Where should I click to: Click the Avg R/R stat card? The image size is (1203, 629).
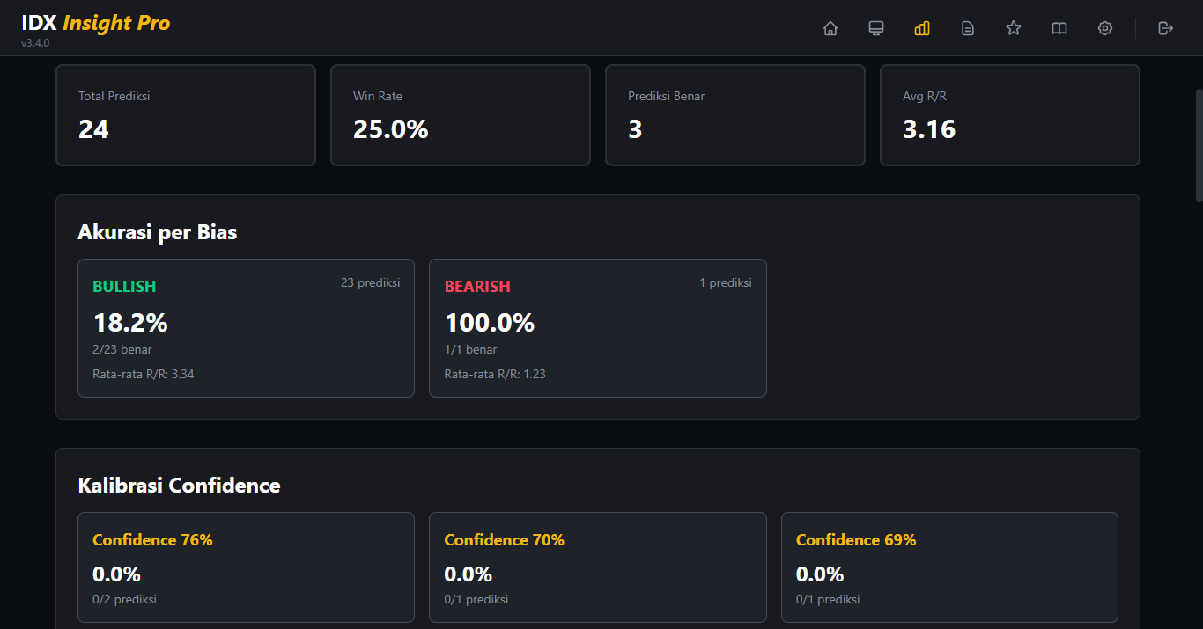[x=1010, y=115]
